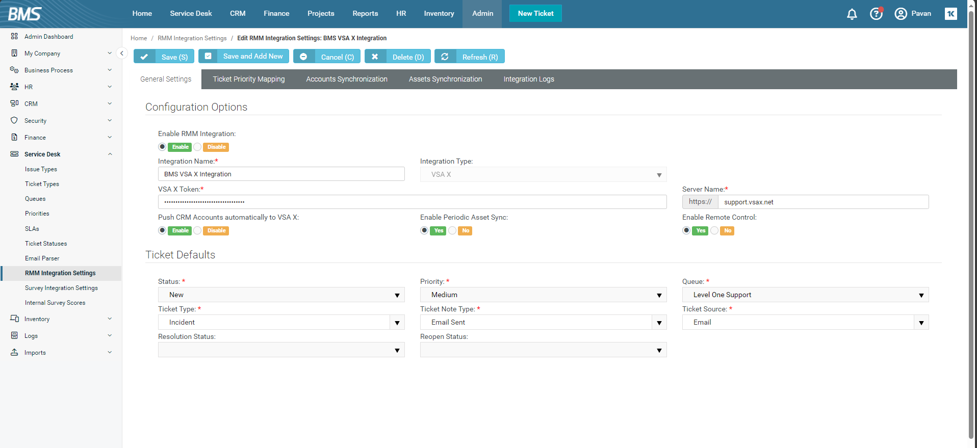Select No for Enable Remote Control
This screenshot has height=448, width=977.
pyautogui.click(x=714, y=230)
